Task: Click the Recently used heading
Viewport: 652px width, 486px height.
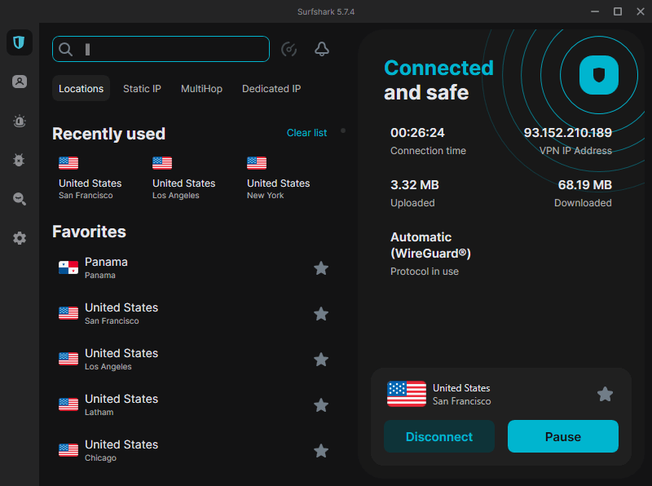Action: coord(109,134)
